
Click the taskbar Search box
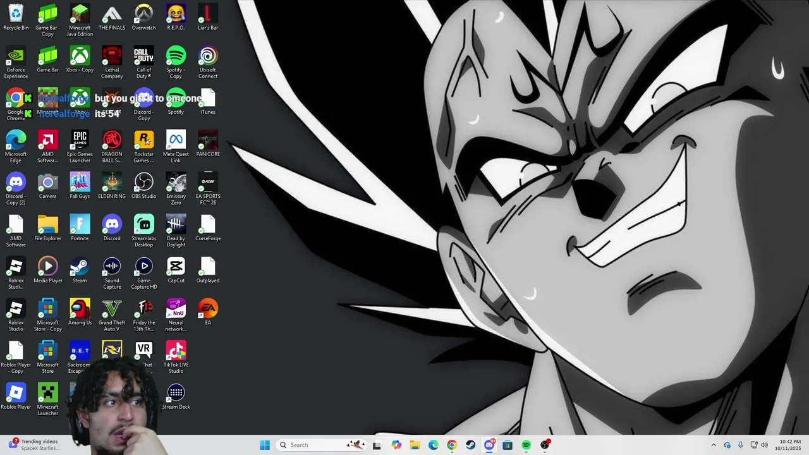pos(321,445)
